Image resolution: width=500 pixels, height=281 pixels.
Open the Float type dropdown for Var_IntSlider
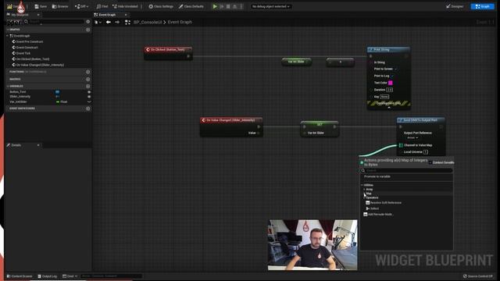62,102
